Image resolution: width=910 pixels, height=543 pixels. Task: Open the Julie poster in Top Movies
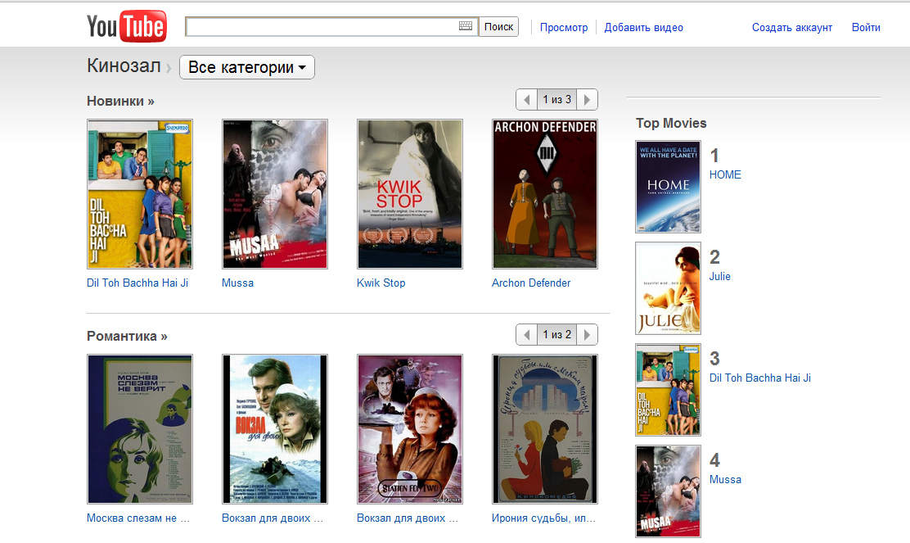(x=668, y=288)
